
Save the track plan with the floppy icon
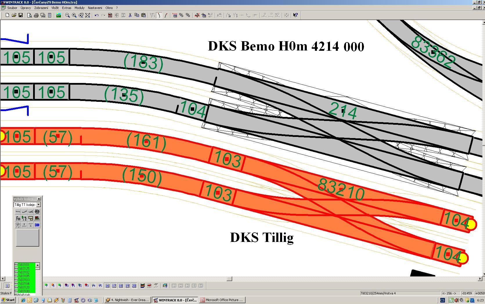pyautogui.click(x=20, y=15)
